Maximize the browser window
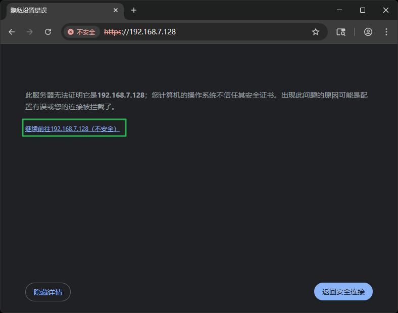 [362, 10]
